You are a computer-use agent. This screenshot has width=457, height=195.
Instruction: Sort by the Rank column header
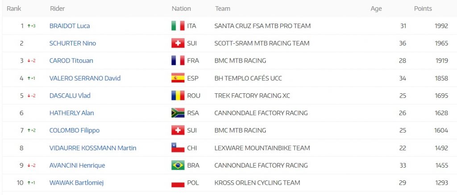(14, 8)
